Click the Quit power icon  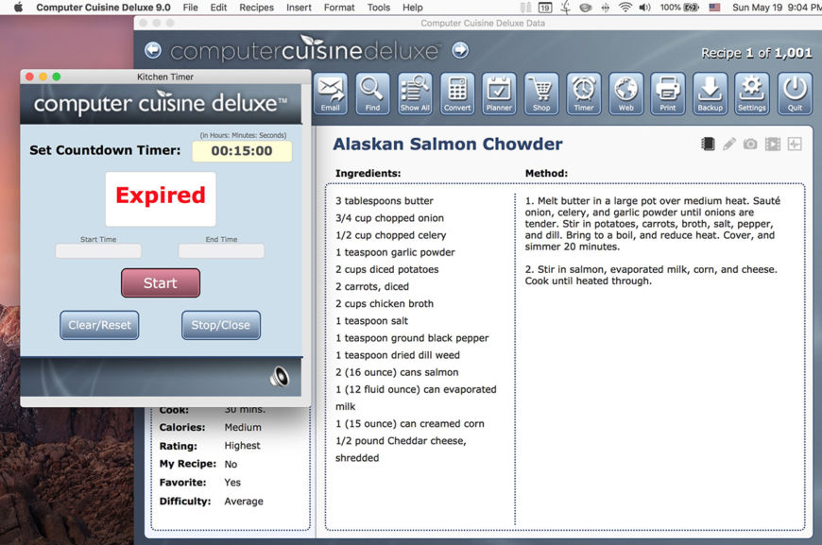coord(795,94)
